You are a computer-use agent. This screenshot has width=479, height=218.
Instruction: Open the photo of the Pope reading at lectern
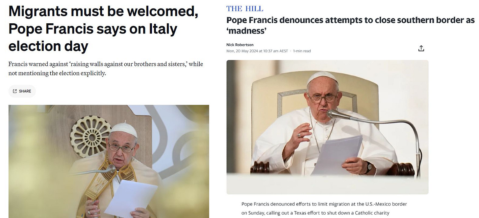tap(109, 161)
